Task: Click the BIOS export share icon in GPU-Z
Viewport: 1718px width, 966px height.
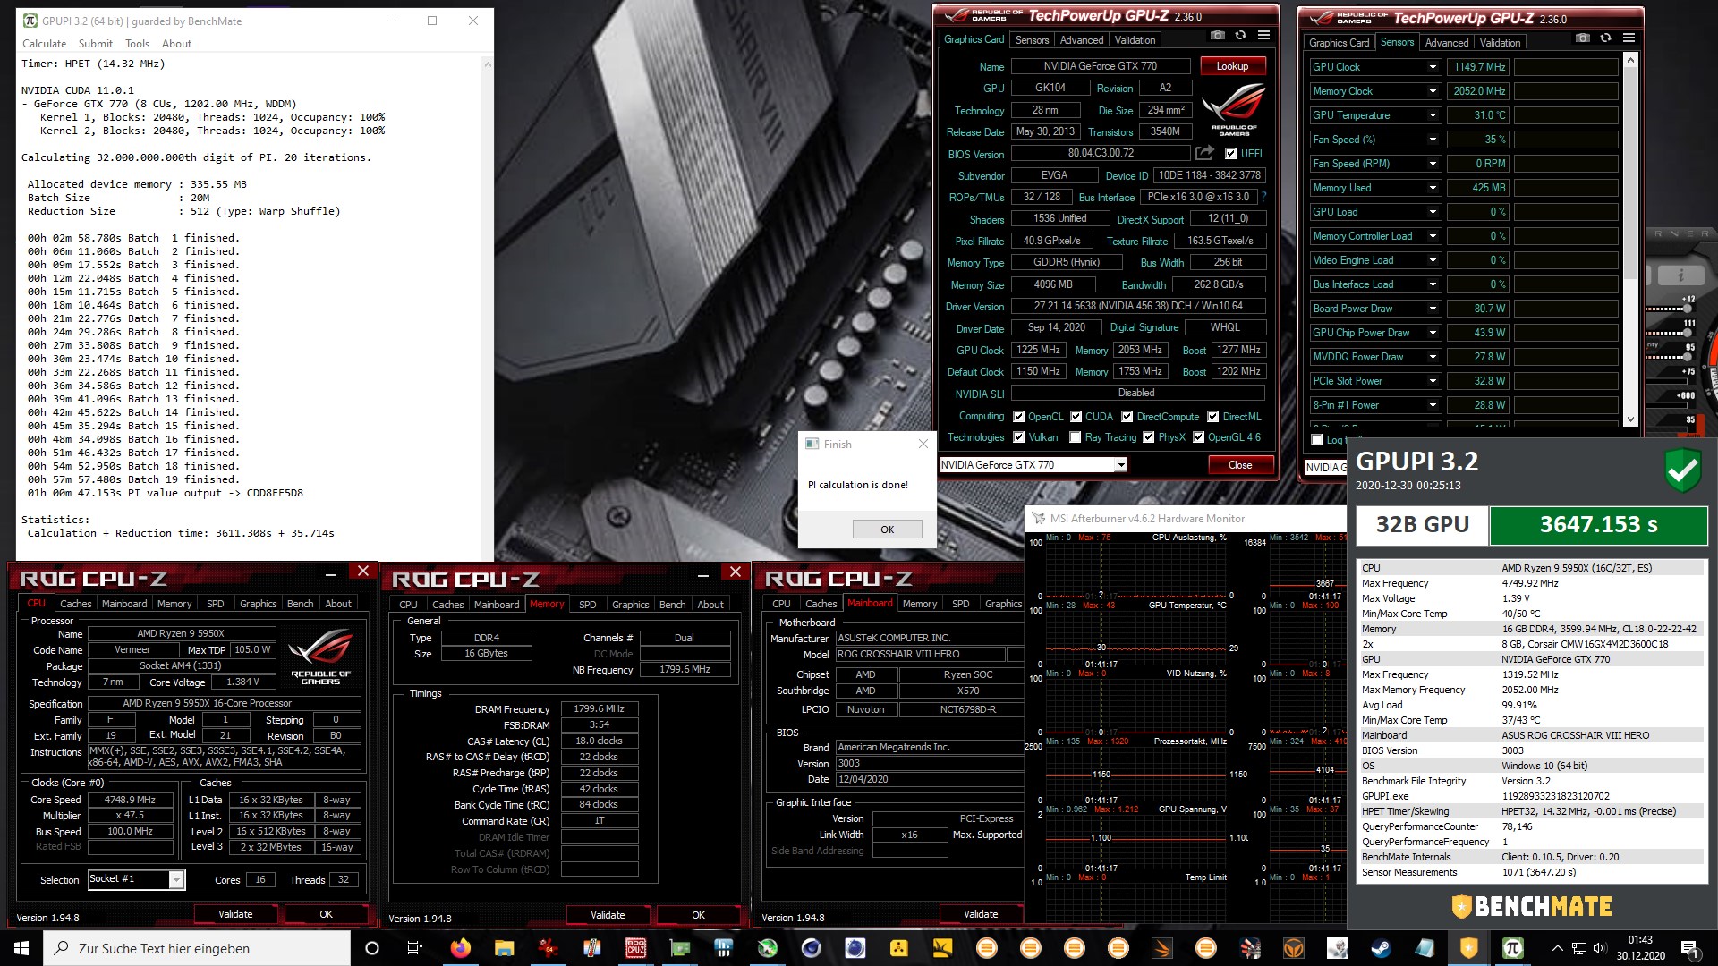Action: (x=1205, y=153)
